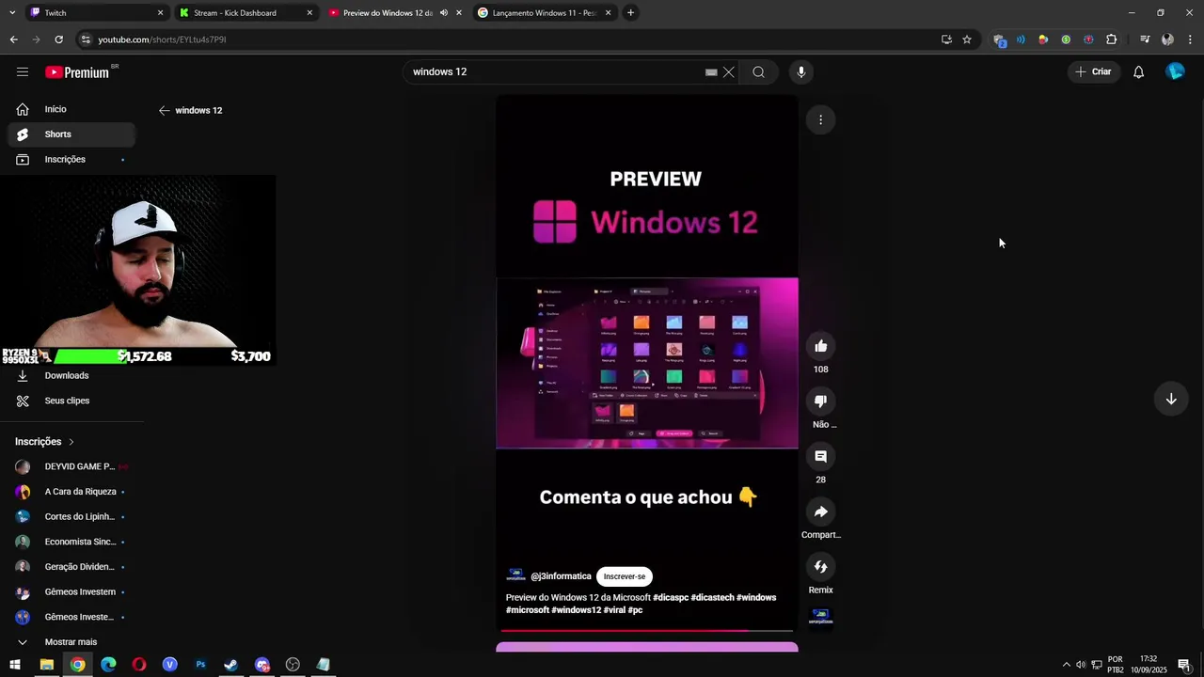This screenshot has width=1204, height=677.
Task: Click into the YouTube search field
Action: [555, 72]
